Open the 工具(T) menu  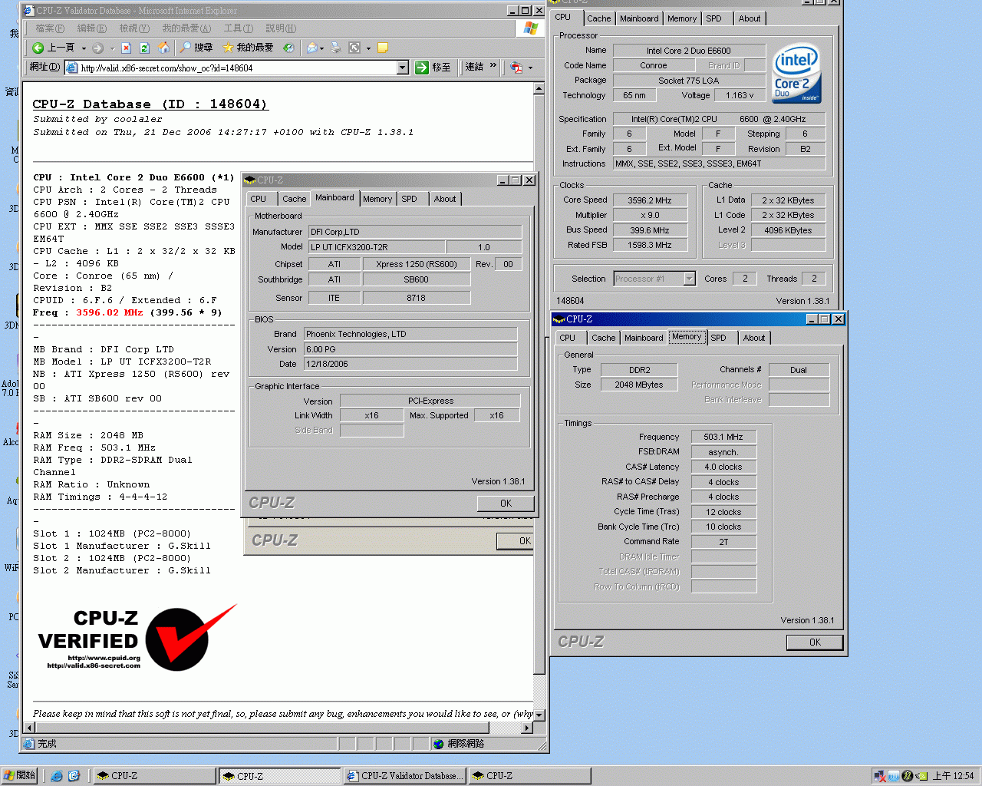pos(238,28)
